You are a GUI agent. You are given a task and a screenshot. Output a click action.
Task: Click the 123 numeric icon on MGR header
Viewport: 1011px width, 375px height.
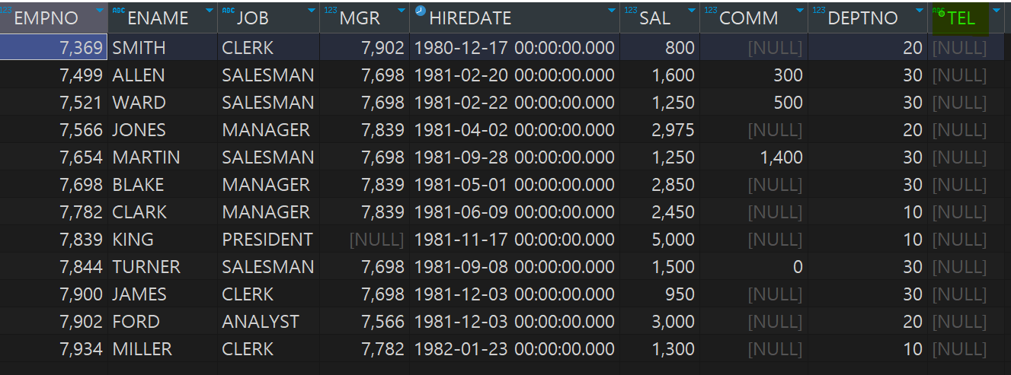point(331,10)
